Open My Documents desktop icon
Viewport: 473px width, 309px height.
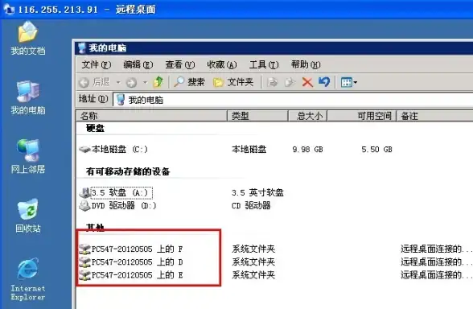(27, 38)
